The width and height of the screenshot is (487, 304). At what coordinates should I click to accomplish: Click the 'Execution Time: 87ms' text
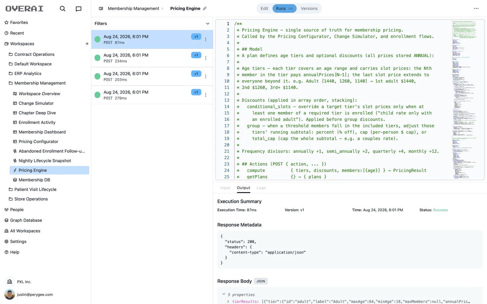[237, 210]
